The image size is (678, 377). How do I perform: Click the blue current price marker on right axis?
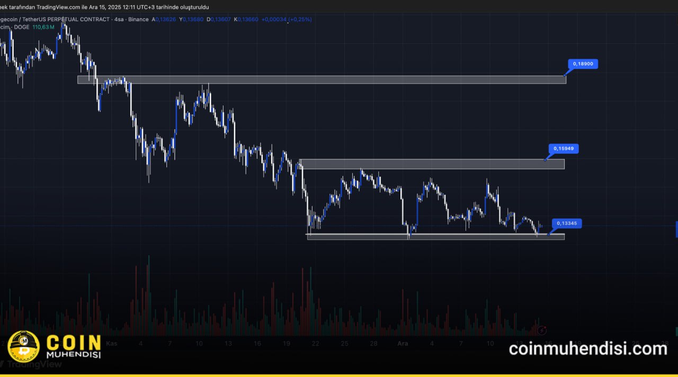[676, 229]
